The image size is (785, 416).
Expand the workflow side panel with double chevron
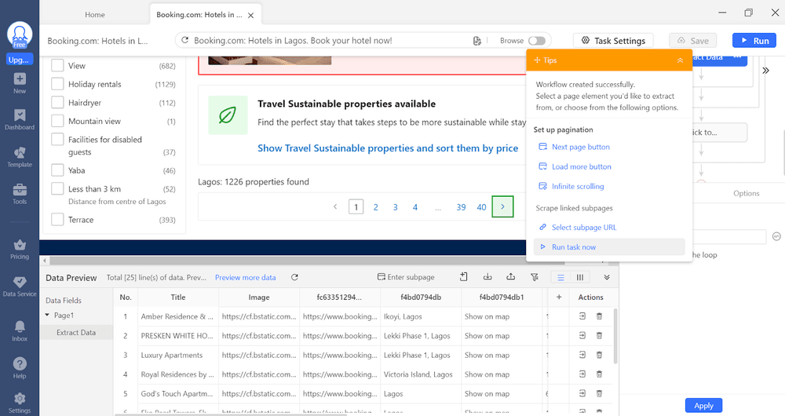pyautogui.click(x=765, y=71)
